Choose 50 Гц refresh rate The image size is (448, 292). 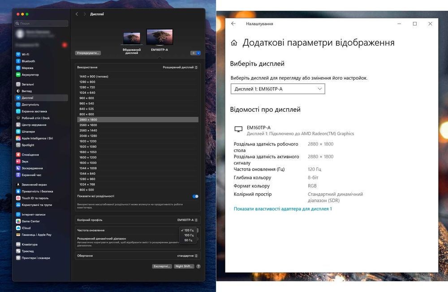click(187, 240)
